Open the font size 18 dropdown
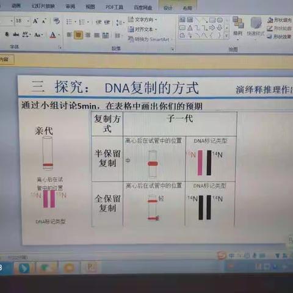Screen dimensions: 293x293 point(28,21)
